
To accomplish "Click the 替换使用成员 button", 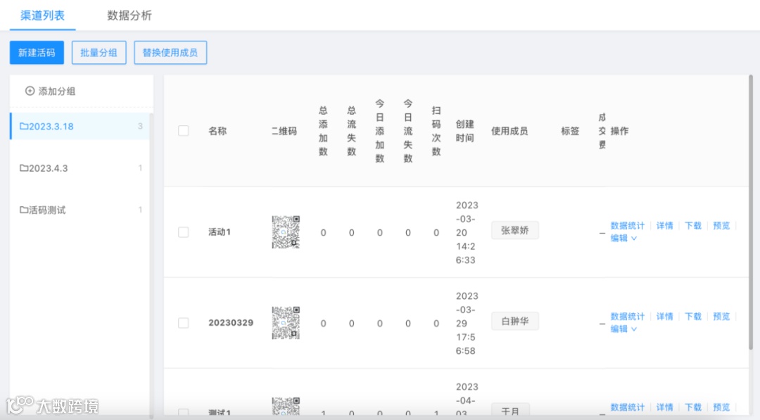I will (x=170, y=52).
